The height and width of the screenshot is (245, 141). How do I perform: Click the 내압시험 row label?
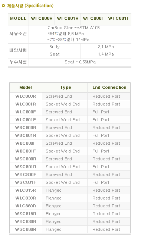pos(18,50)
